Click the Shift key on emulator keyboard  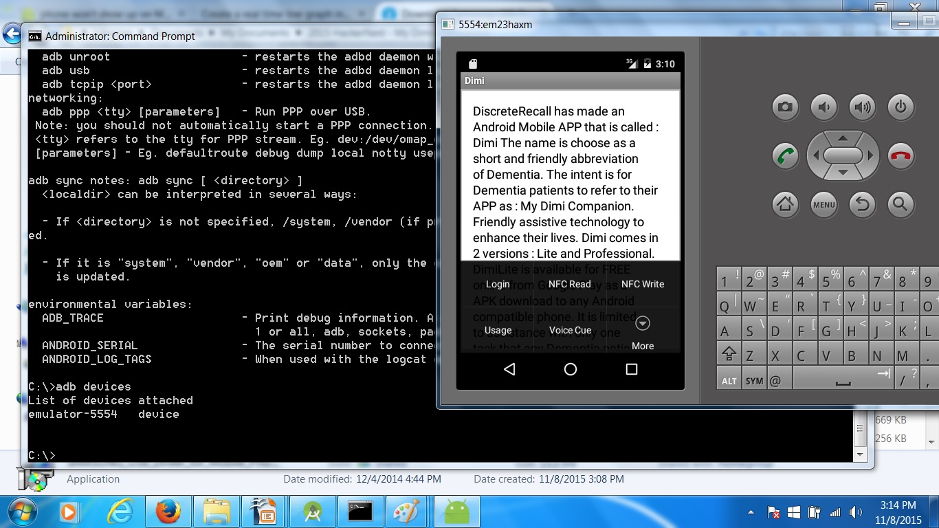pos(728,353)
